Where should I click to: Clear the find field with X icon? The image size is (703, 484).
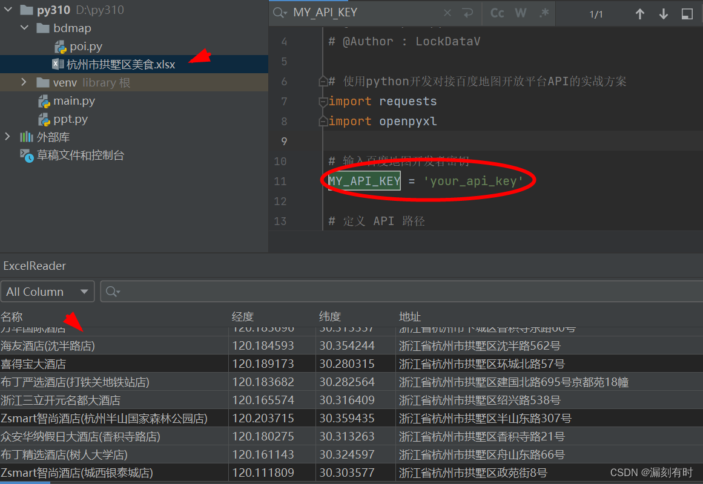click(x=447, y=13)
